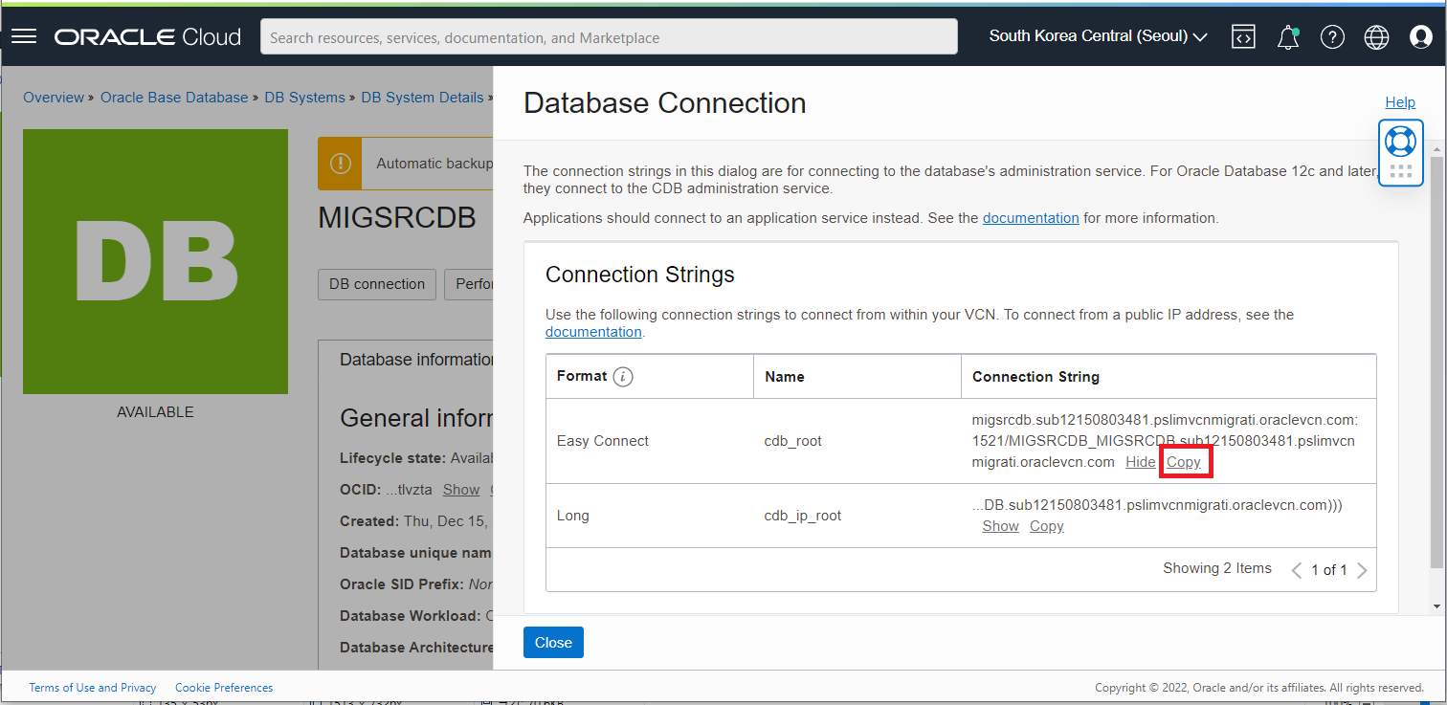Open the user profile avatar menu
Screen dimensions: 1447x705
pyautogui.click(x=1421, y=37)
